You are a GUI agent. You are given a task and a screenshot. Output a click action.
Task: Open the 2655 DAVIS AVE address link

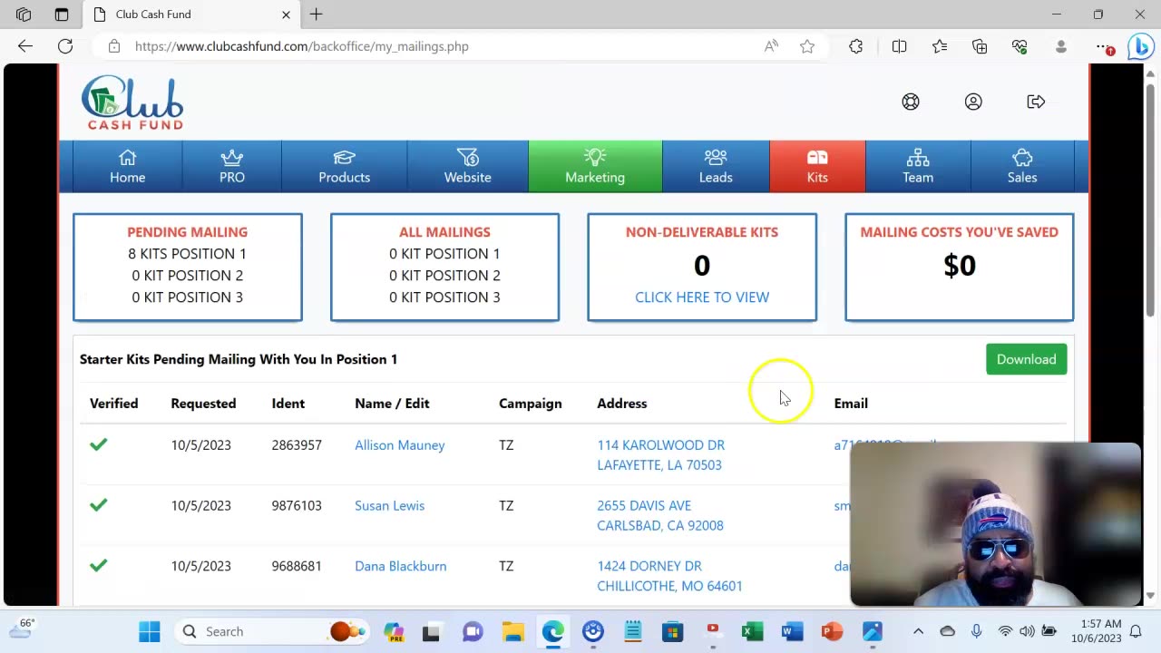click(x=660, y=515)
